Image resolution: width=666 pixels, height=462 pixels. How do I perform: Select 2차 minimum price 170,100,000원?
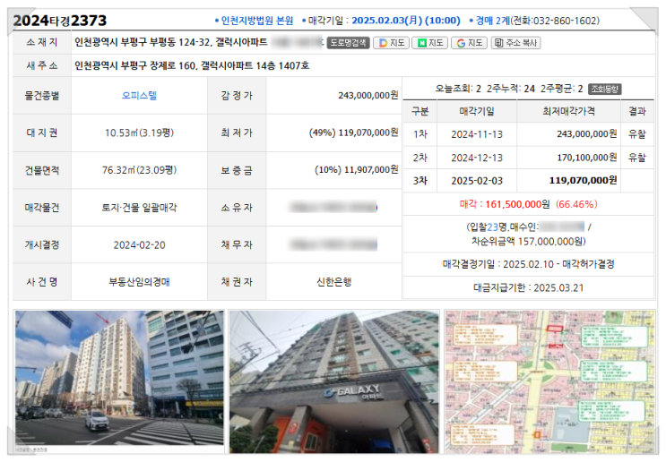[x=587, y=158]
